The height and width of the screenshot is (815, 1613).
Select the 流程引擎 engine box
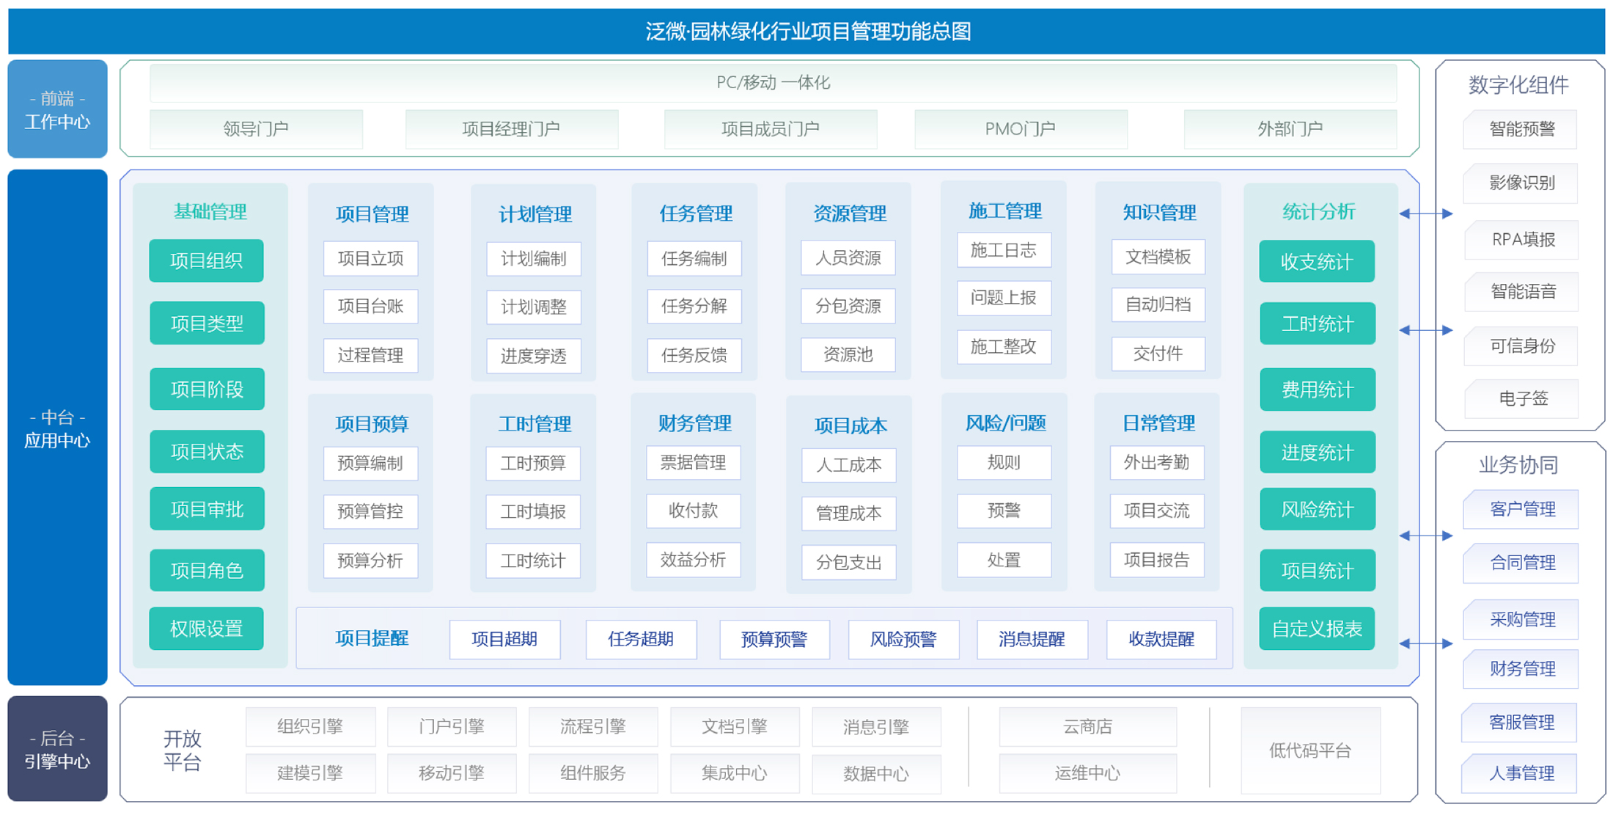point(592,726)
